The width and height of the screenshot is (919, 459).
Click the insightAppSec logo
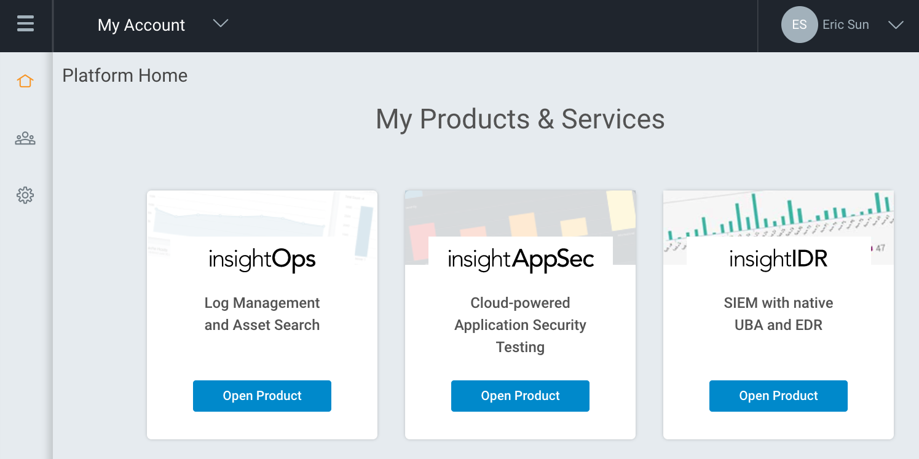(521, 259)
